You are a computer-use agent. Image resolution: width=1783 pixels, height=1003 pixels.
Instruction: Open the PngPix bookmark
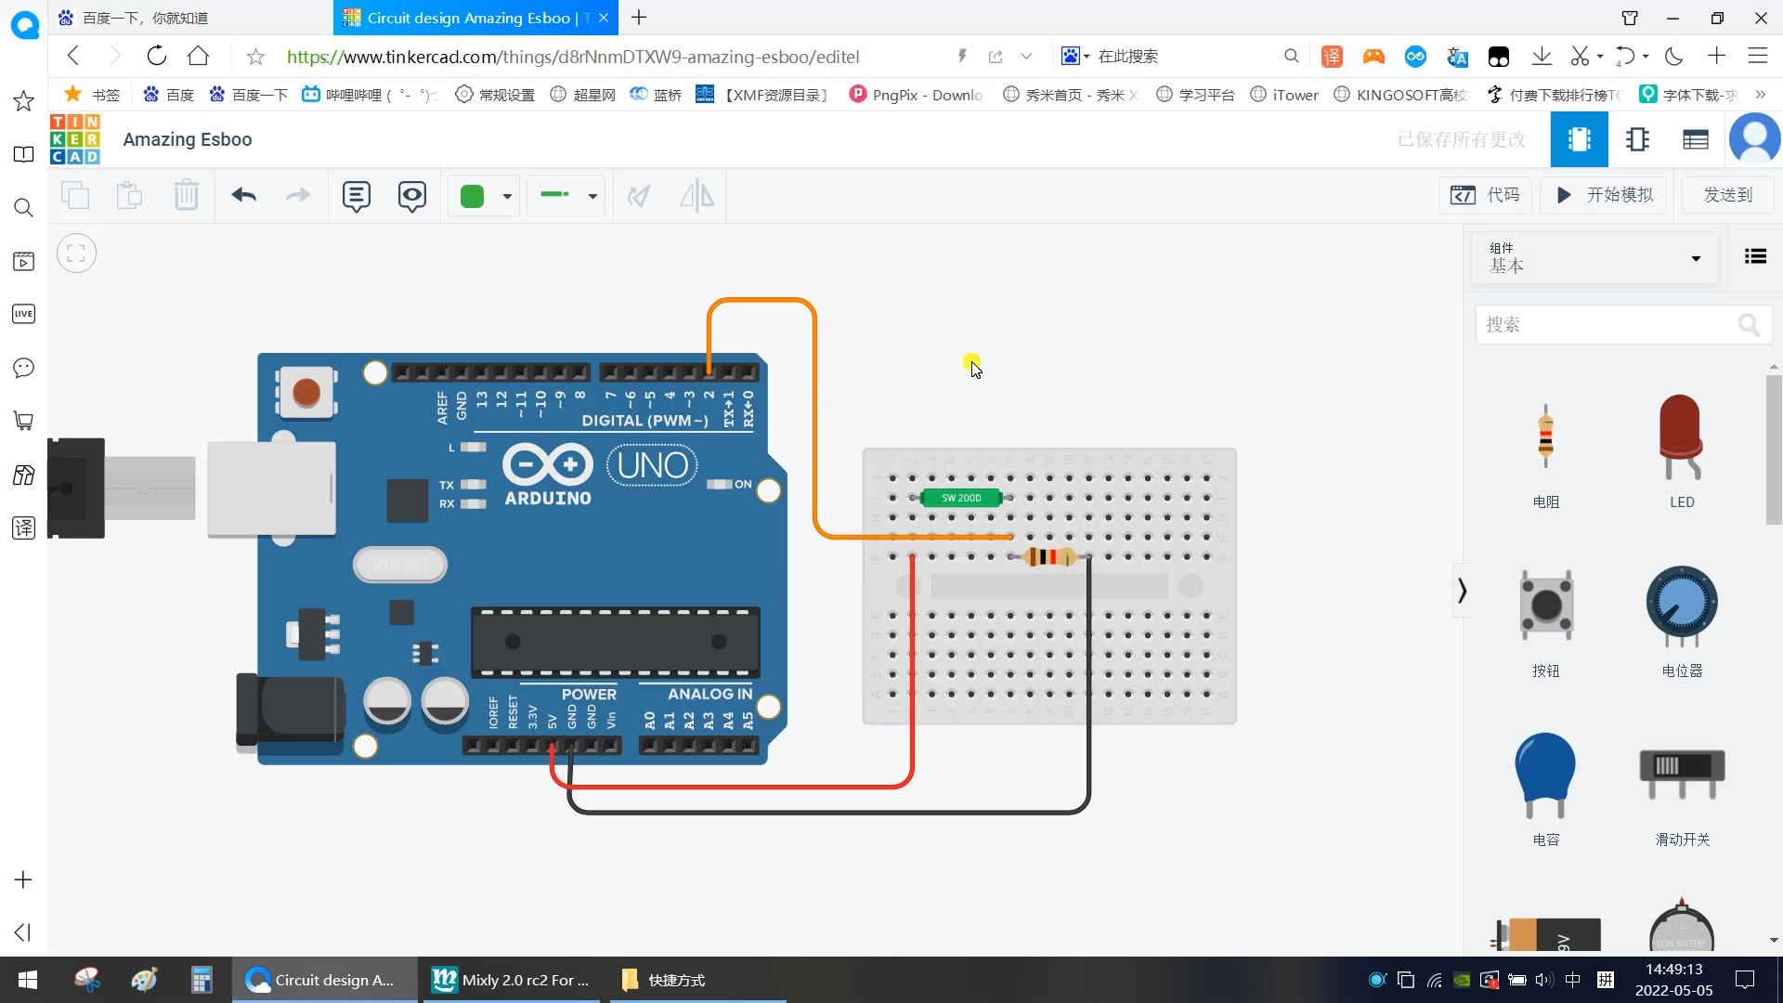click(x=918, y=95)
